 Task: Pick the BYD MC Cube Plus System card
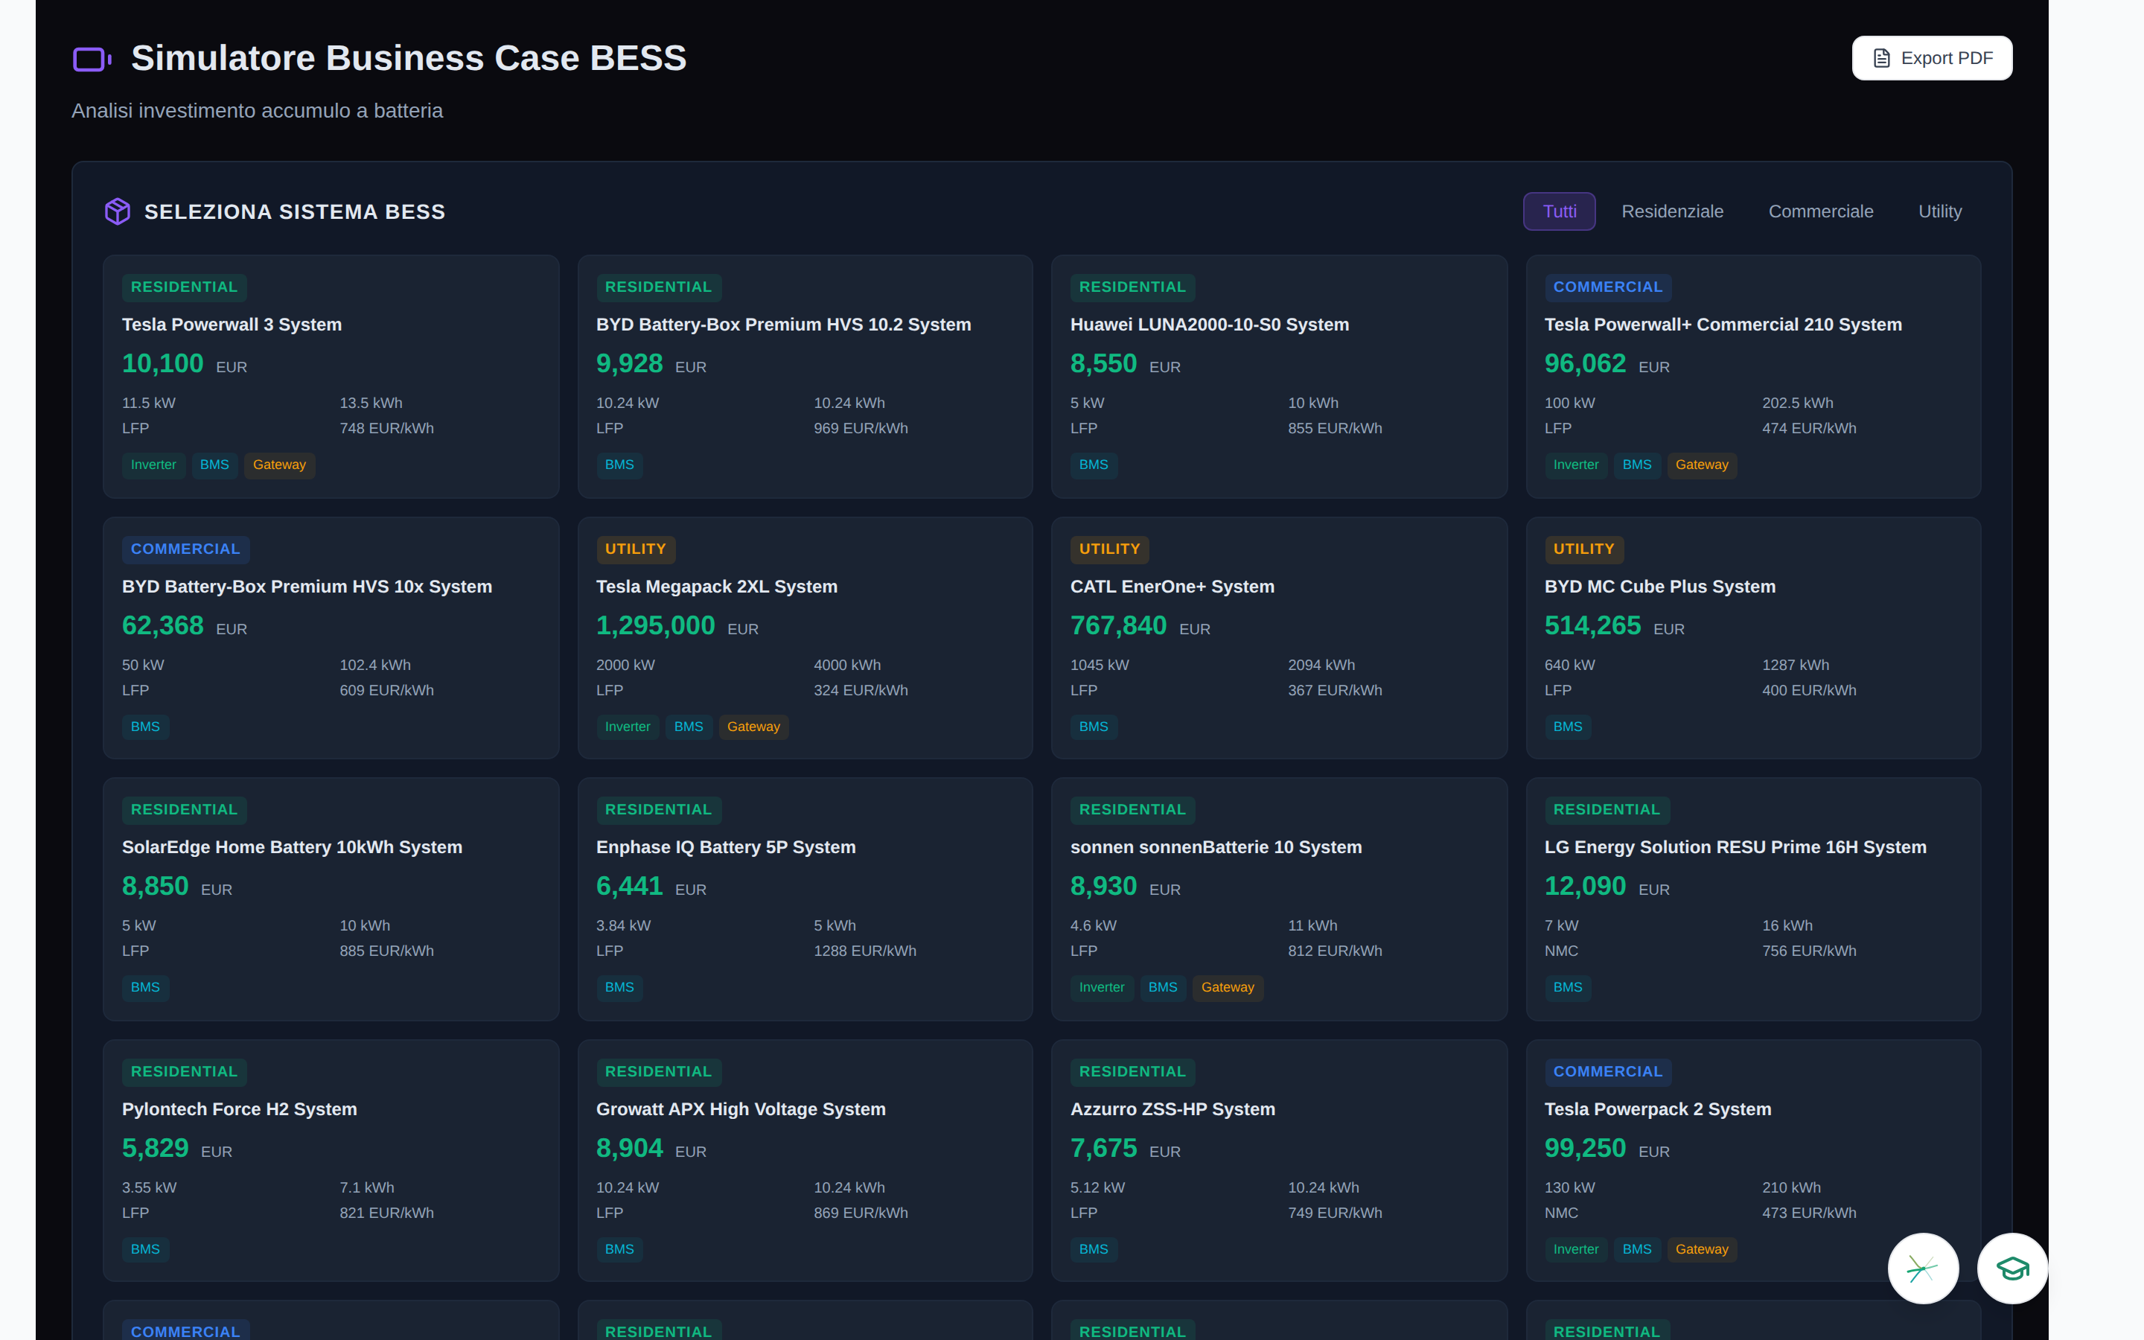click(x=1752, y=638)
